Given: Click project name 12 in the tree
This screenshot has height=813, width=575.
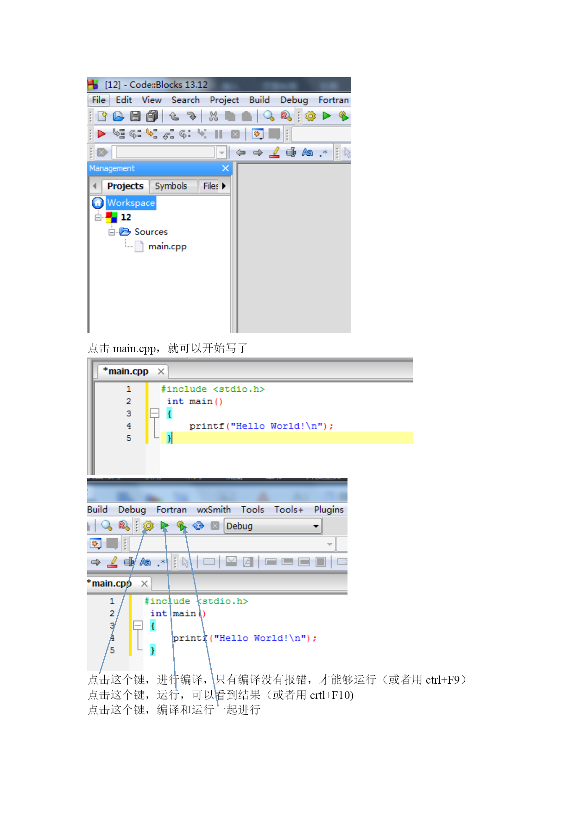Looking at the screenshot, I should pyautogui.click(x=126, y=217).
